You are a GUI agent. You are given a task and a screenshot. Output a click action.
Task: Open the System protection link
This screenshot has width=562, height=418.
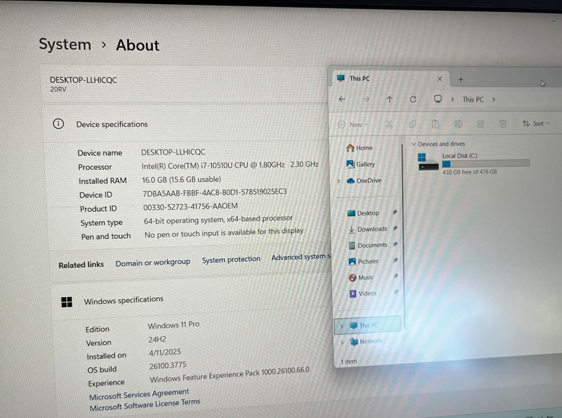pyautogui.click(x=231, y=259)
